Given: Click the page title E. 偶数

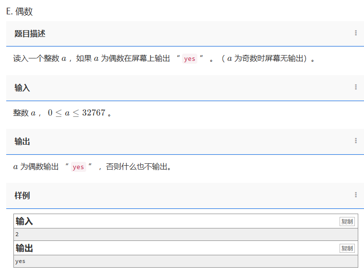Looking at the screenshot, I should point(20,11).
